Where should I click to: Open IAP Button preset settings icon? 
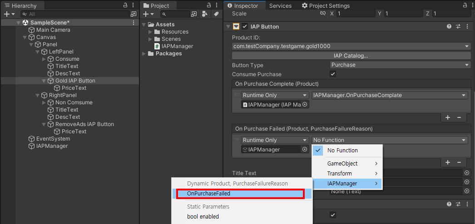coord(458,27)
